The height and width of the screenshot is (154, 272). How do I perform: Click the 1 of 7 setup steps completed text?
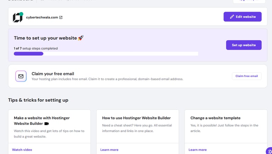(36, 48)
